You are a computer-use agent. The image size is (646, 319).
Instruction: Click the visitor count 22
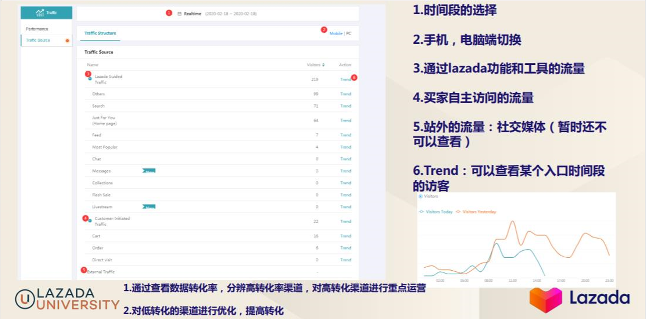[316, 222]
